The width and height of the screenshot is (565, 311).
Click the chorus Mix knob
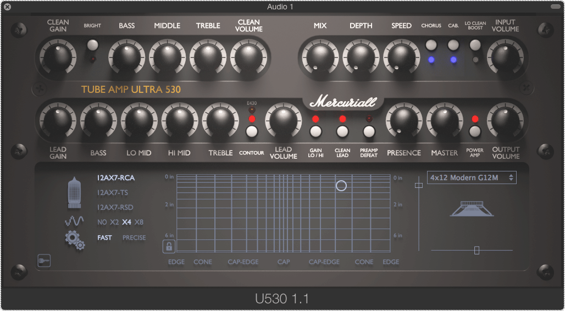pyautogui.click(x=320, y=57)
